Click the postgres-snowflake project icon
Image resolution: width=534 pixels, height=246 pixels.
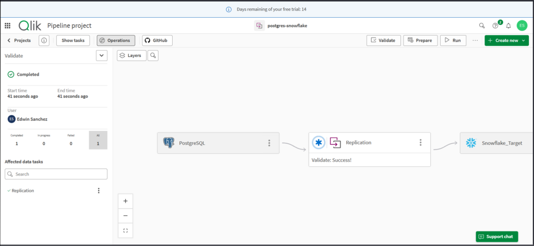260,26
